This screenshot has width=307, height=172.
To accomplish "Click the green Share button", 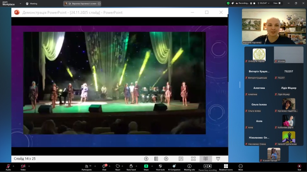I will point(146,167).
